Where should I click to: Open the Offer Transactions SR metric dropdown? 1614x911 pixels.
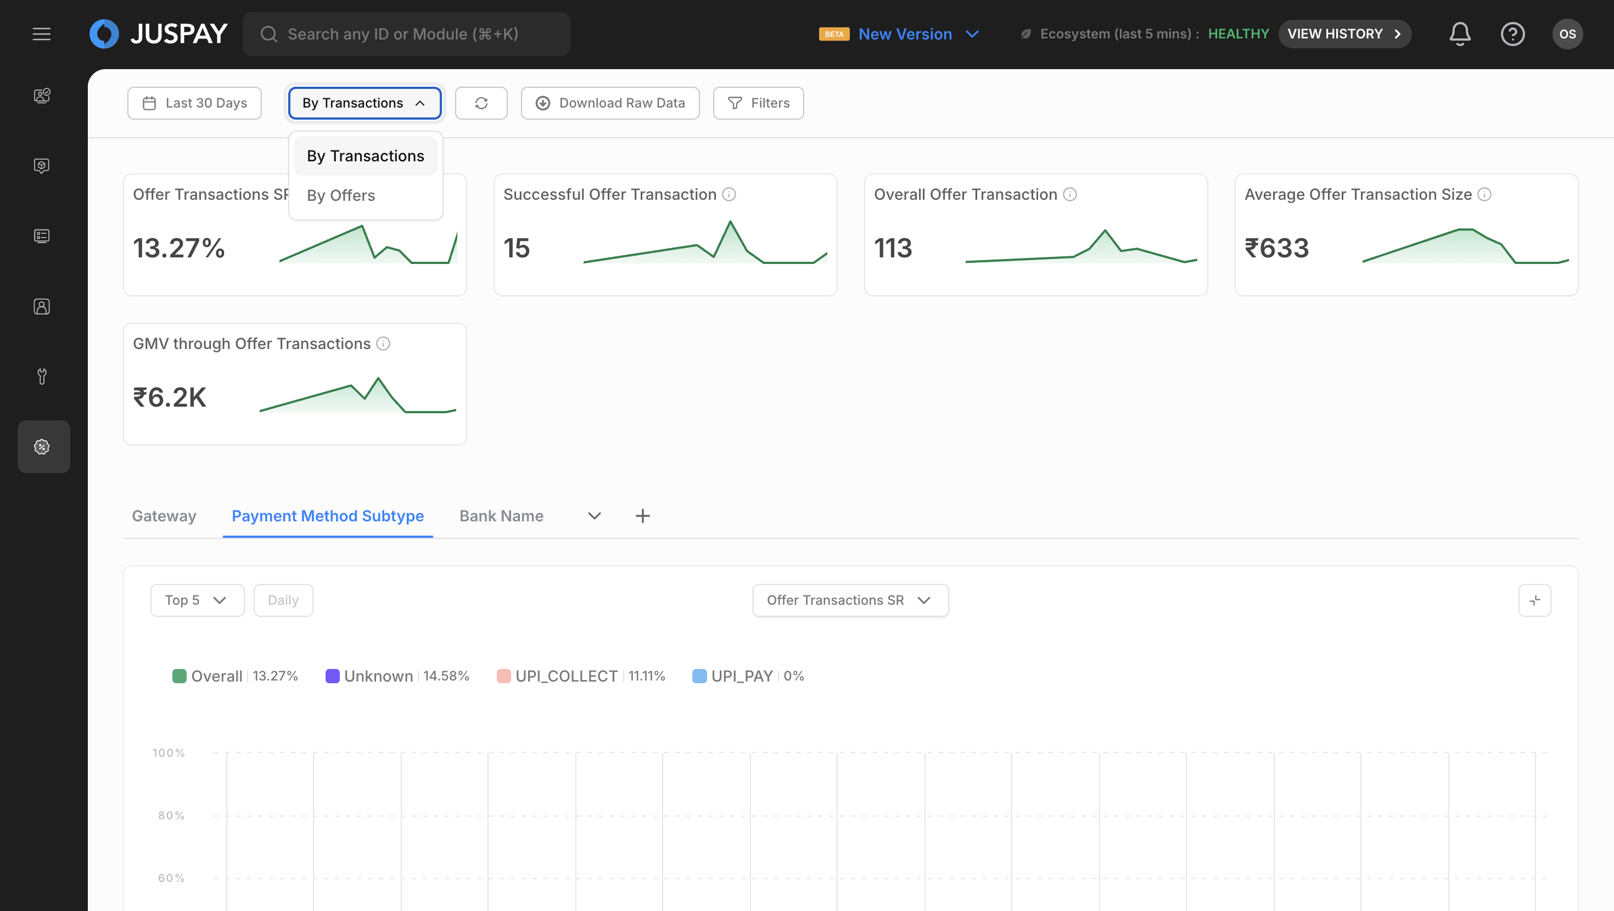[x=850, y=600]
